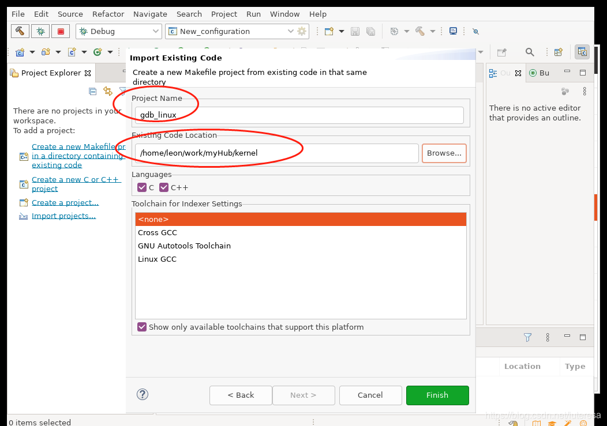Screen dimensions: 607x426
Task: Click the New C source file icon
Action: [72, 52]
